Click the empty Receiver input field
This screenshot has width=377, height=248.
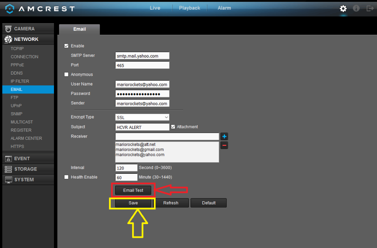pyautogui.click(x=167, y=136)
